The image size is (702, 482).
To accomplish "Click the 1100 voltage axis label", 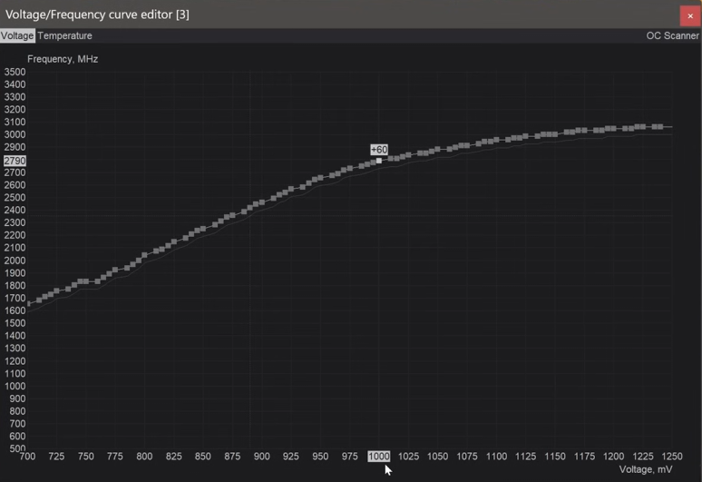I will [496, 457].
